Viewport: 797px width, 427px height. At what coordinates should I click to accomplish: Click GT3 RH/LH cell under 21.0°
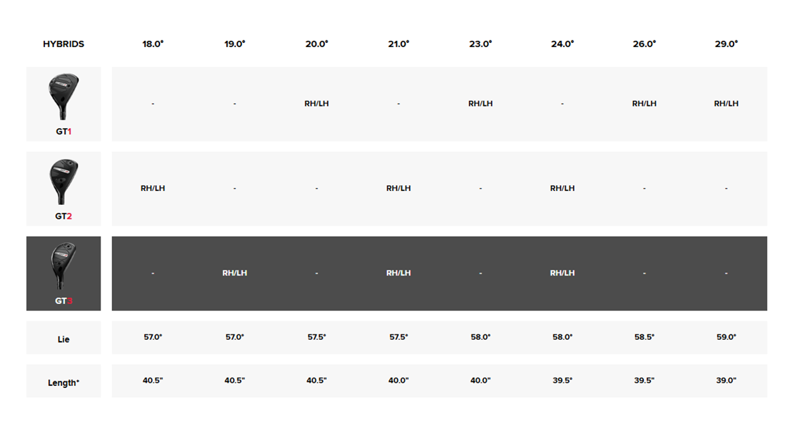tap(399, 273)
